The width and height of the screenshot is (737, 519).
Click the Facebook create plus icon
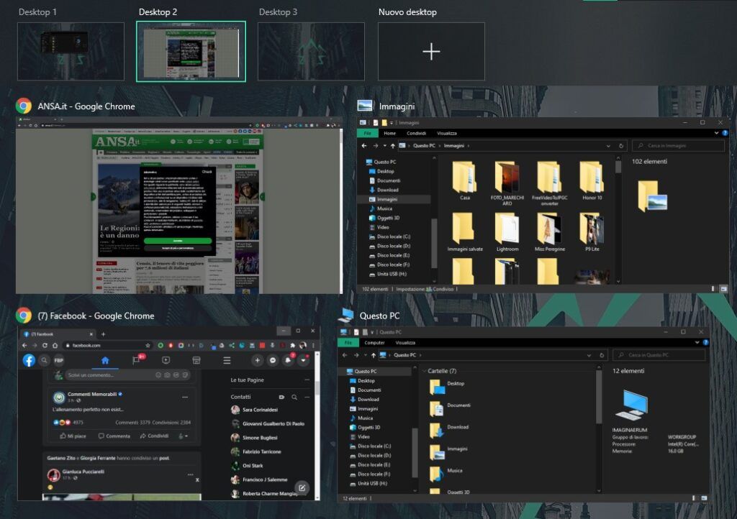[x=257, y=360]
